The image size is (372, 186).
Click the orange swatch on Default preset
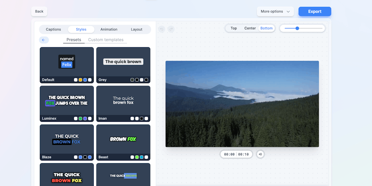click(x=80, y=80)
